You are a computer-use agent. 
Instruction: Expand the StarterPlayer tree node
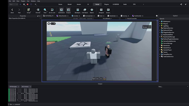[160, 50]
